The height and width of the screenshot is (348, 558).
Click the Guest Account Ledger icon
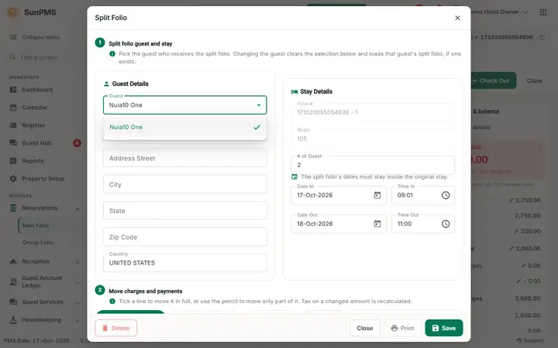coord(13,282)
